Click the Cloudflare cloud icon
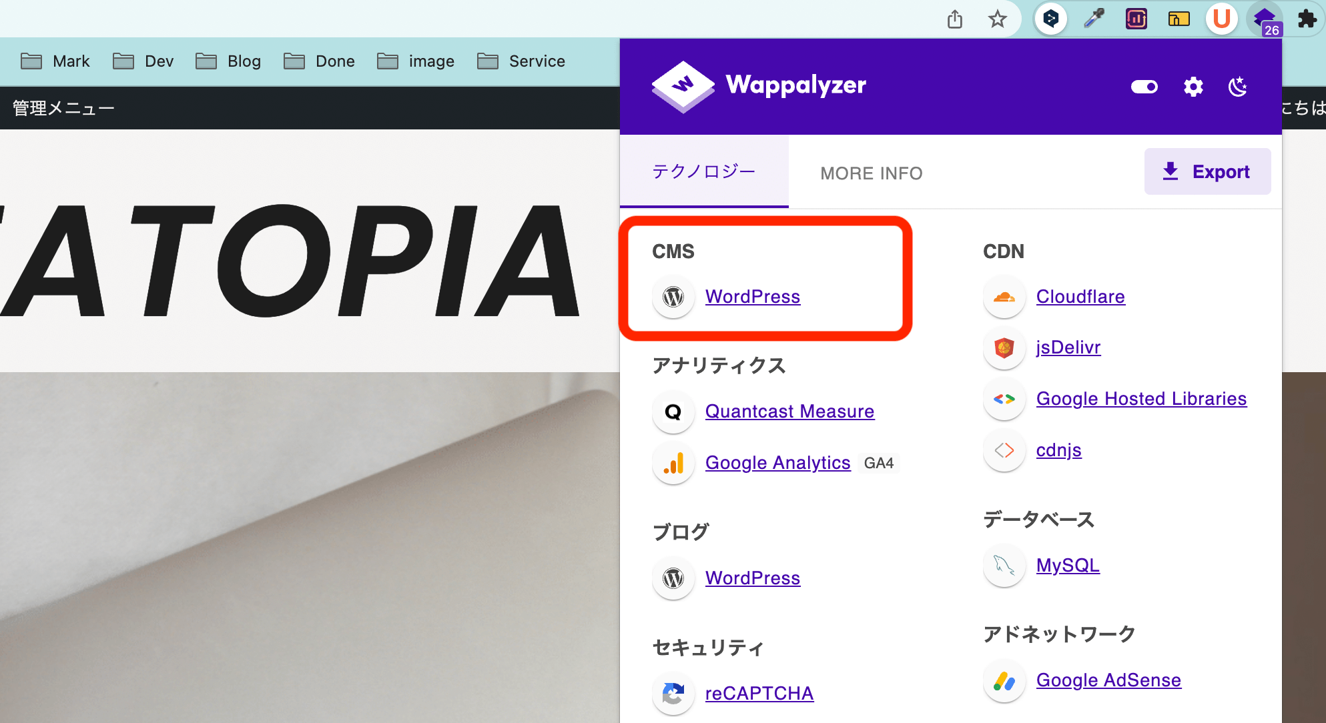The height and width of the screenshot is (723, 1326). click(x=1004, y=297)
